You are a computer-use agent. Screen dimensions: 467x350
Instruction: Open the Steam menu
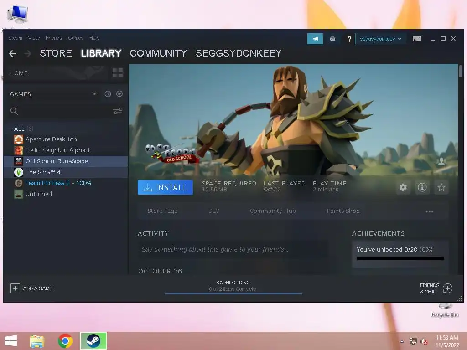15,38
